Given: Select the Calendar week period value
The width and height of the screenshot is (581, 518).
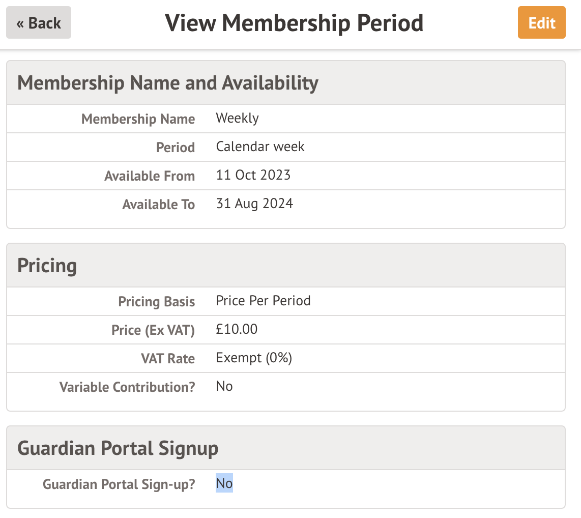Looking at the screenshot, I should [x=260, y=147].
